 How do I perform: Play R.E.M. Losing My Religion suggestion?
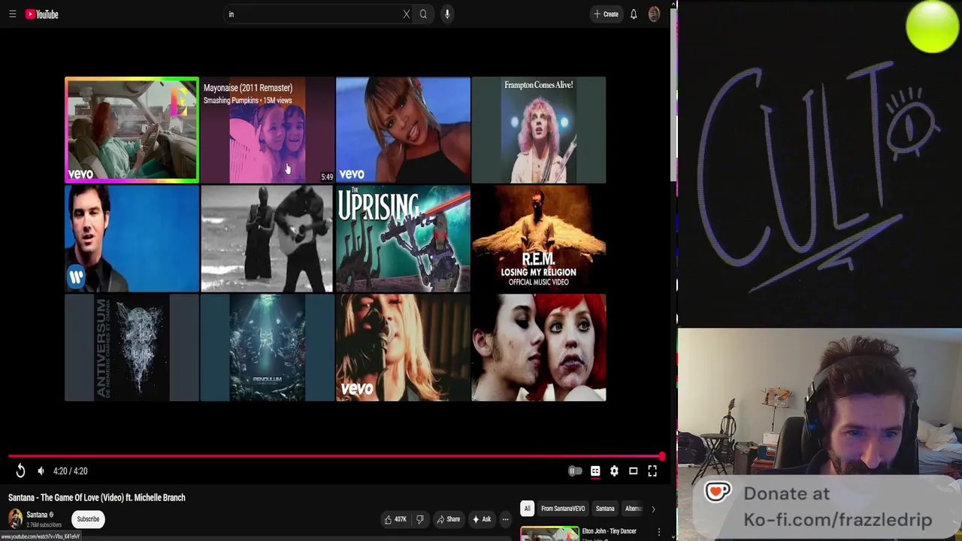pos(538,238)
